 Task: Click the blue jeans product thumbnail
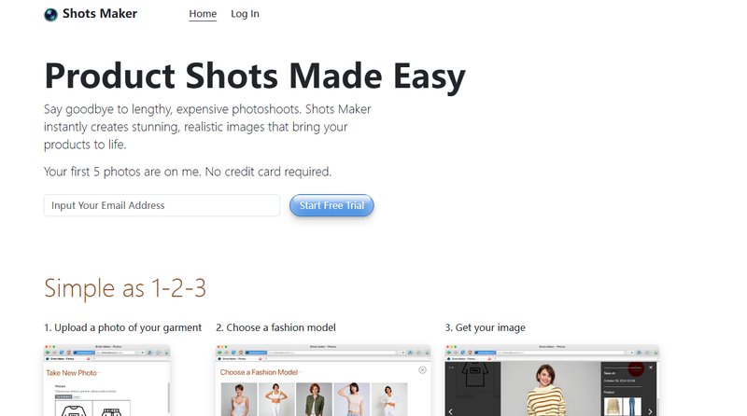pos(632,407)
